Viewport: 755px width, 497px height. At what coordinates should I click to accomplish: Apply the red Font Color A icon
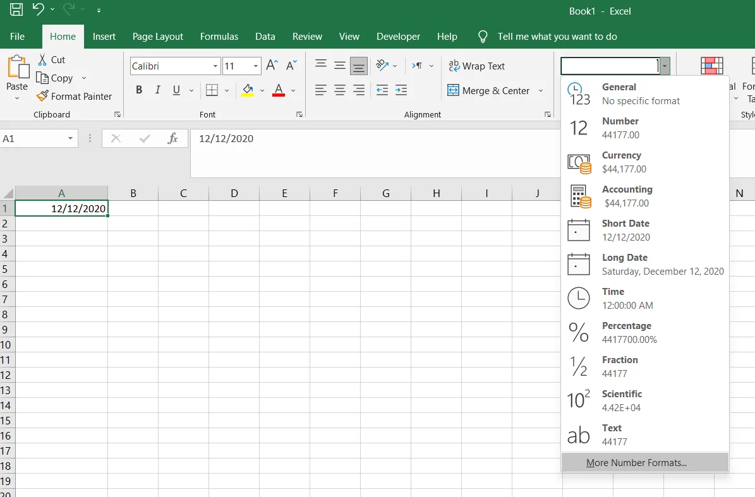click(279, 90)
